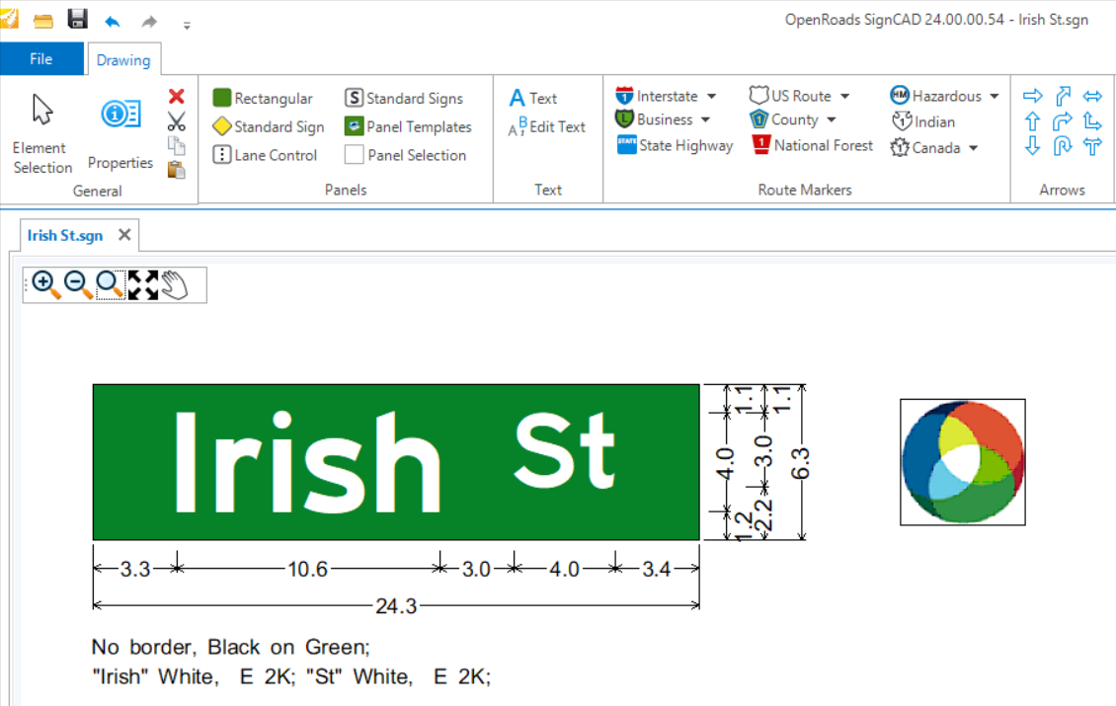Viewport: 1116px width, 706px height.
Task: Insert a Hazardous route marker
Action: click(936, 96)
